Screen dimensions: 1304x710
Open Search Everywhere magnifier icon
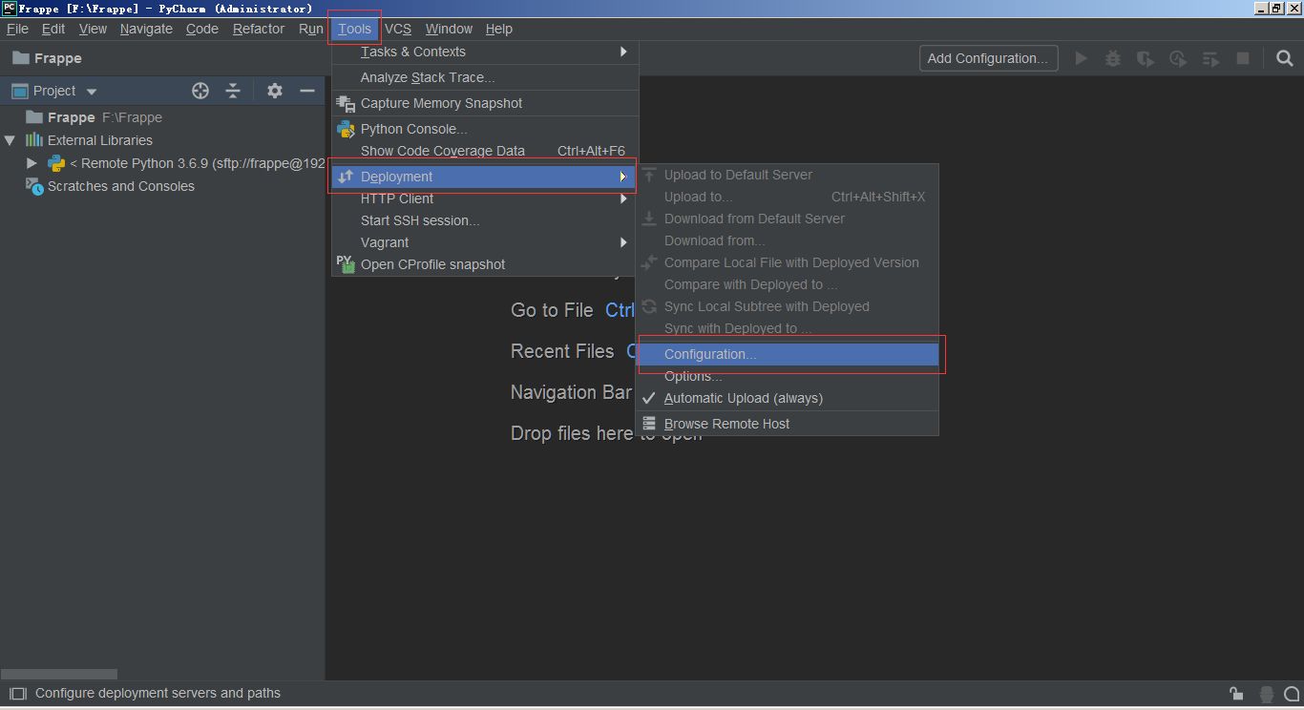click(1284, 58)
